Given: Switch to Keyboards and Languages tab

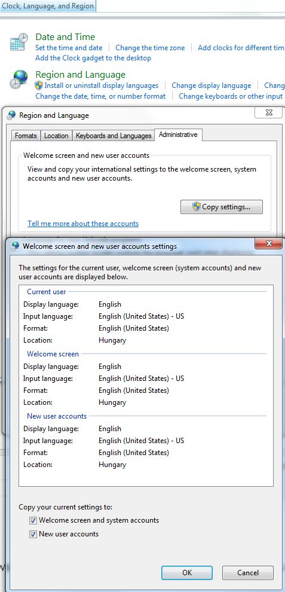Looking at the screenshot, I should [114, 136].
